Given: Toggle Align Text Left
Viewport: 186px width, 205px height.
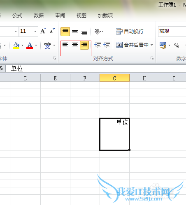Looking at the screenshot, I should [65, 45].
